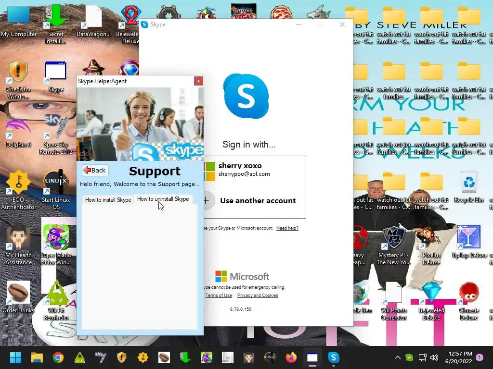Open the Order Drinks desktop icon
The height and width of the screenshot is (369, 493).
tap(18, 297)
